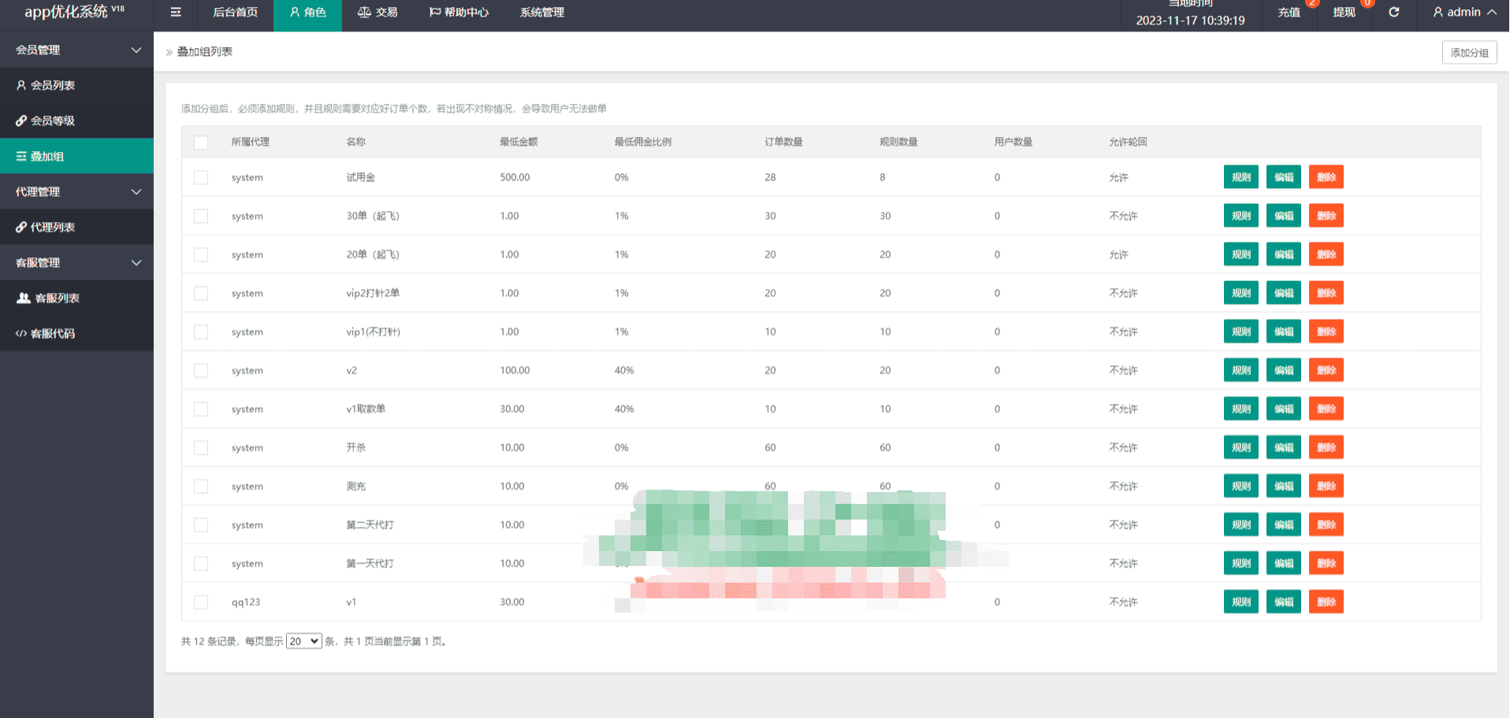Screen dimensions: 1510x718
Task: Click the 添加分组 button
Action: click(x=1469, y=53)
